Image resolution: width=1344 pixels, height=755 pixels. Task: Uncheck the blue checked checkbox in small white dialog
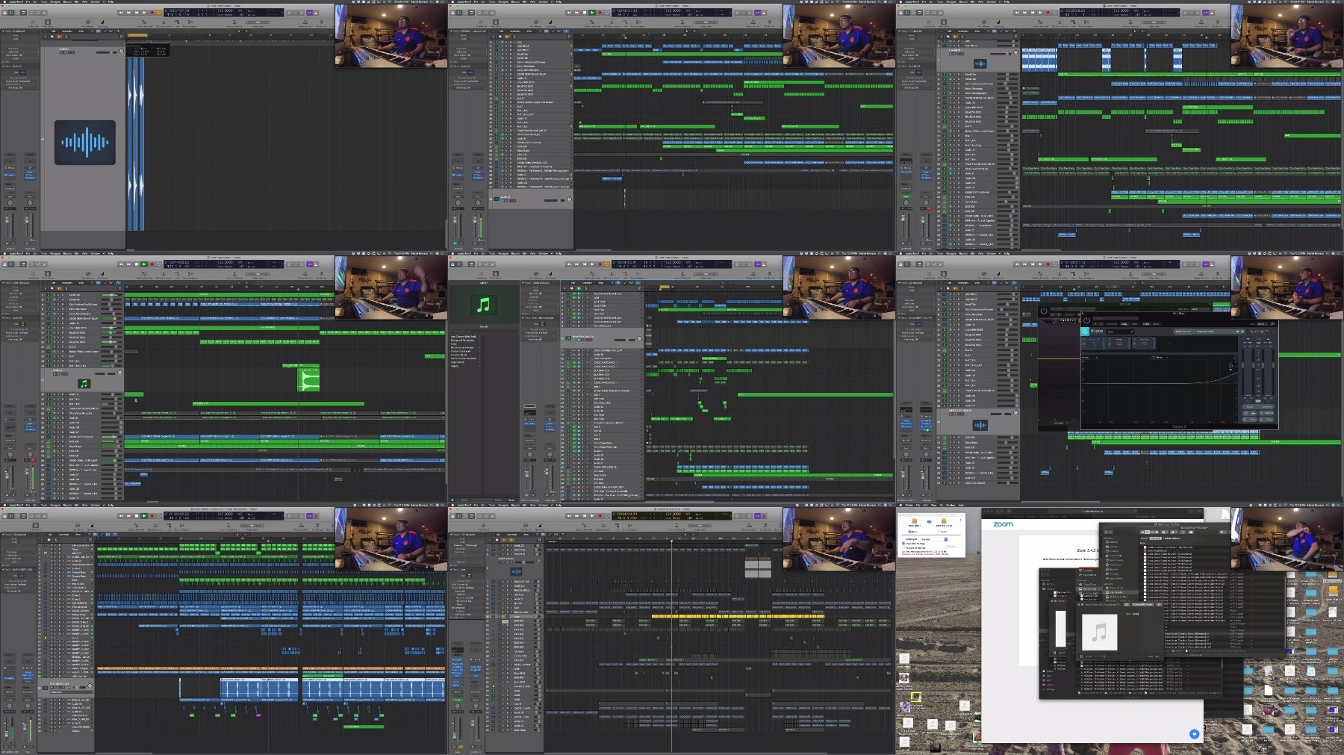pos(903,544)
